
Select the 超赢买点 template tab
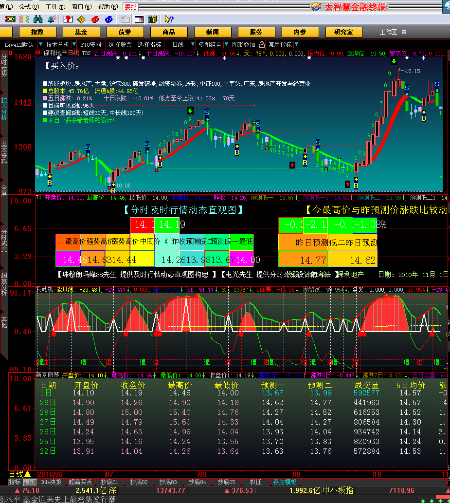[x=80, y=482]
